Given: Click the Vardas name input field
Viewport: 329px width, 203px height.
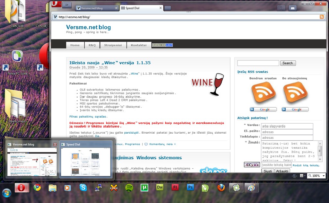Looking at the screenshot, I should click(x=287, y=126).
